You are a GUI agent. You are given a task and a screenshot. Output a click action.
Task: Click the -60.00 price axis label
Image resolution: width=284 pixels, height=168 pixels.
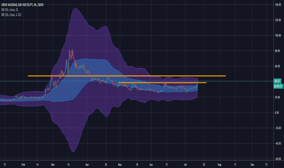click(x=278, y=159)
